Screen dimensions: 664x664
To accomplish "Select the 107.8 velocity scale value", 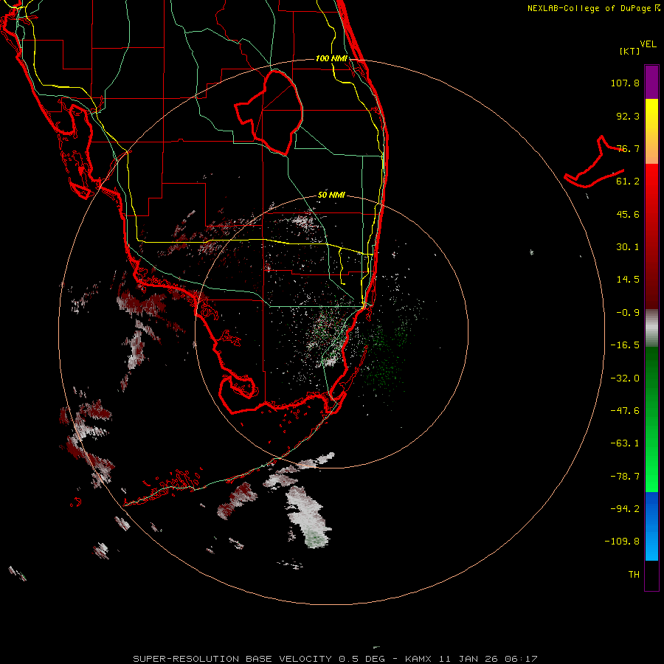I will (x=625, y=83).
